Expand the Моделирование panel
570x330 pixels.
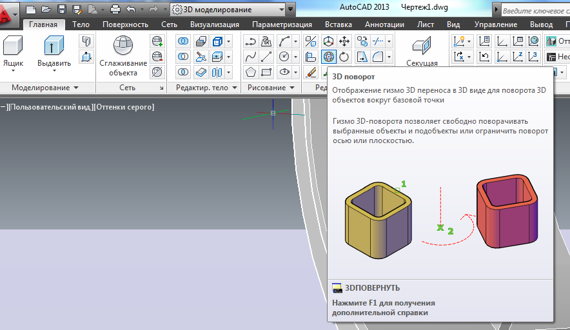tap(45, 88)
